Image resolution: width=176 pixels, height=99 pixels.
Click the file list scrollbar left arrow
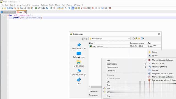pos(90,87)
